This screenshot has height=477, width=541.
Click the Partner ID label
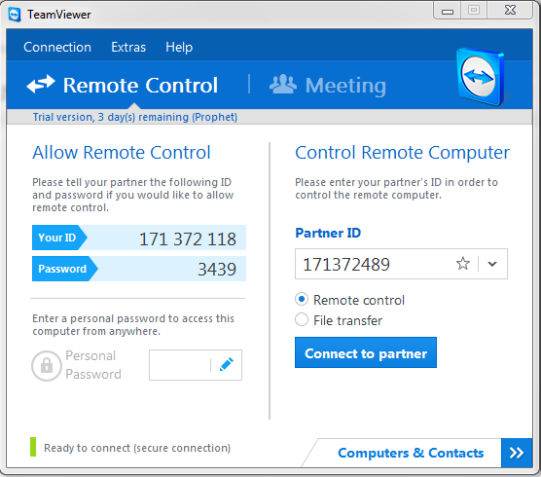(328, 233)
